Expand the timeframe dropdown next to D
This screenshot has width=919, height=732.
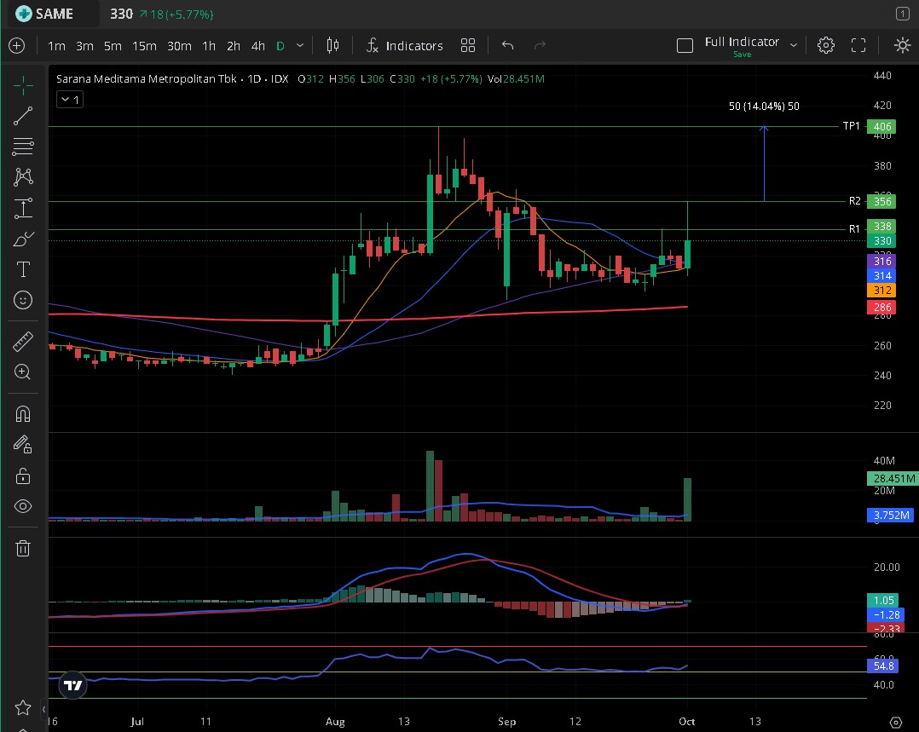tap(300, 45)
